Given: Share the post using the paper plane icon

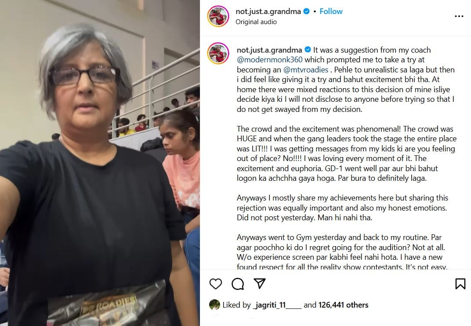Looking at the screenshot, I should coord(260,283).
